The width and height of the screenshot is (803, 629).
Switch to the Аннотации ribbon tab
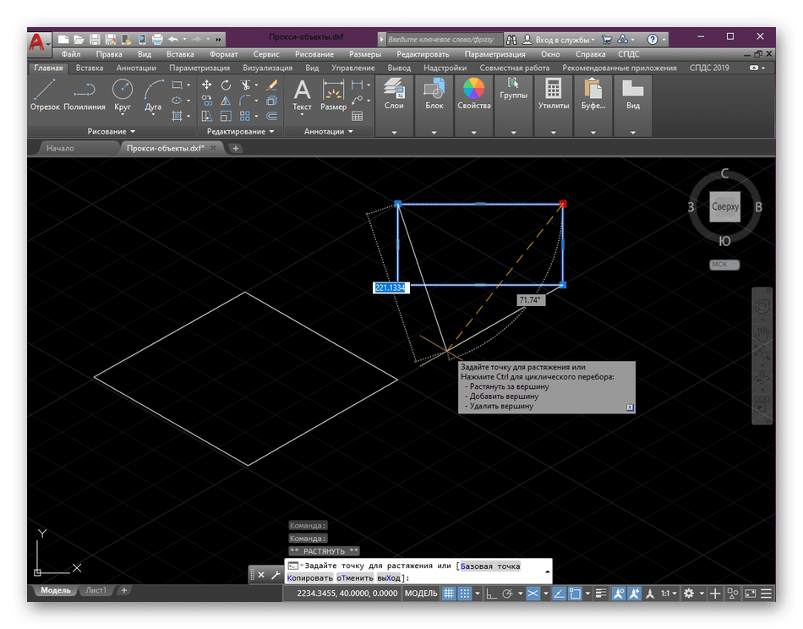136,68
